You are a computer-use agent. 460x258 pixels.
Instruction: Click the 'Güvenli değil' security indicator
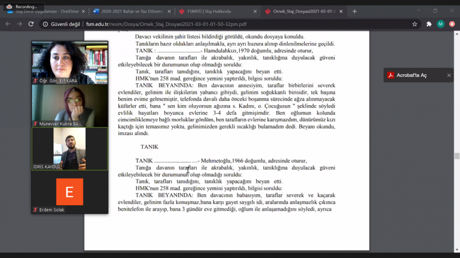[63, 24]
